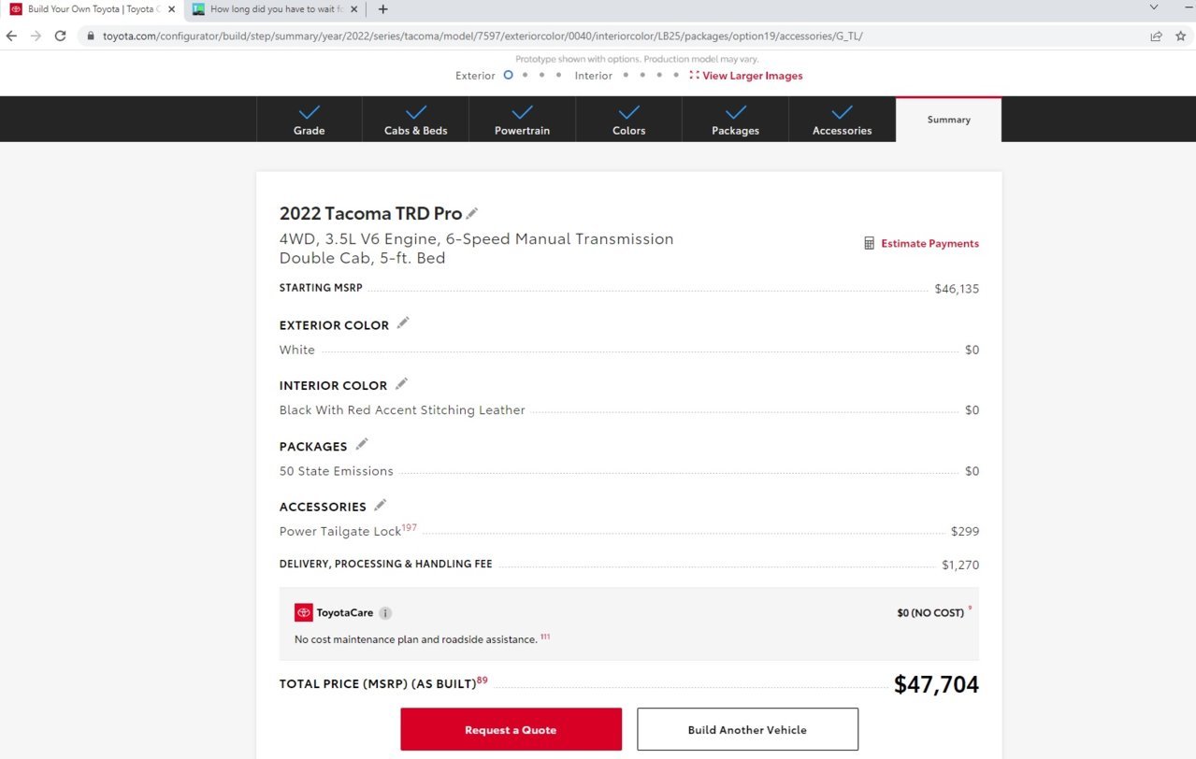1196x759 pixels.
Task: Click Black With Red Accent Stitching Leather text
Action: coord(402,410)
